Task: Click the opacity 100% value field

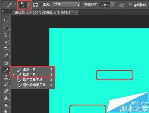Action: pos(105,5)
